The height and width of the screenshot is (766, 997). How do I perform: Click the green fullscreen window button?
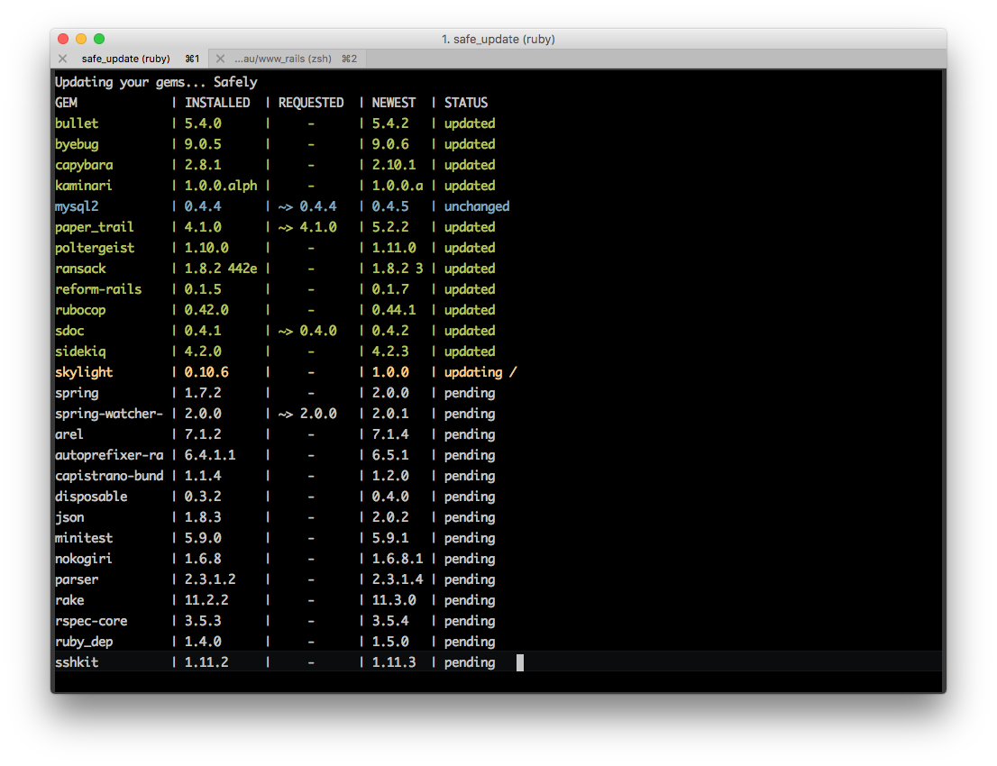[99, 39]
